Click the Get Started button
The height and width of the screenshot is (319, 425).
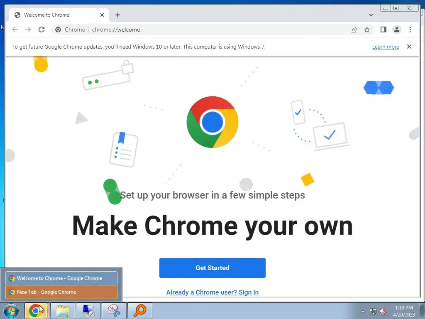coord(212,268)
